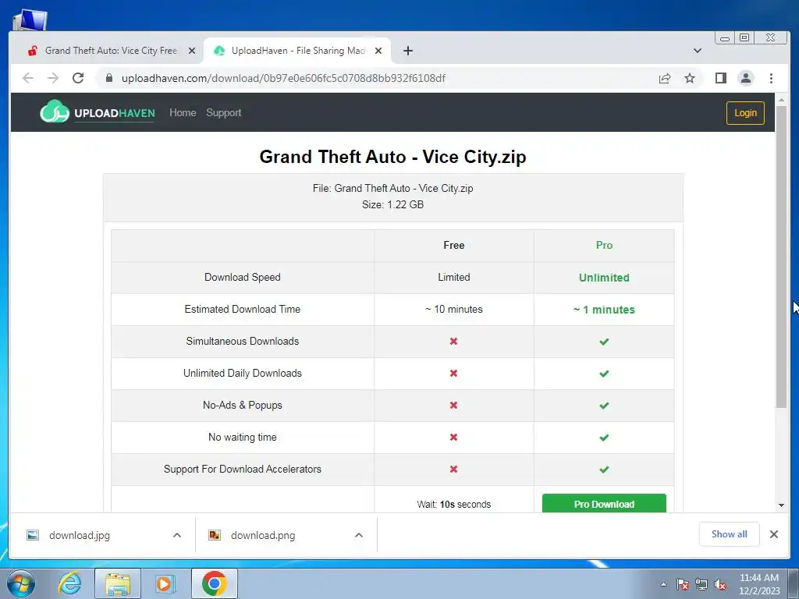Click the network tray icon
799x599 pixels.
point(701,585)
